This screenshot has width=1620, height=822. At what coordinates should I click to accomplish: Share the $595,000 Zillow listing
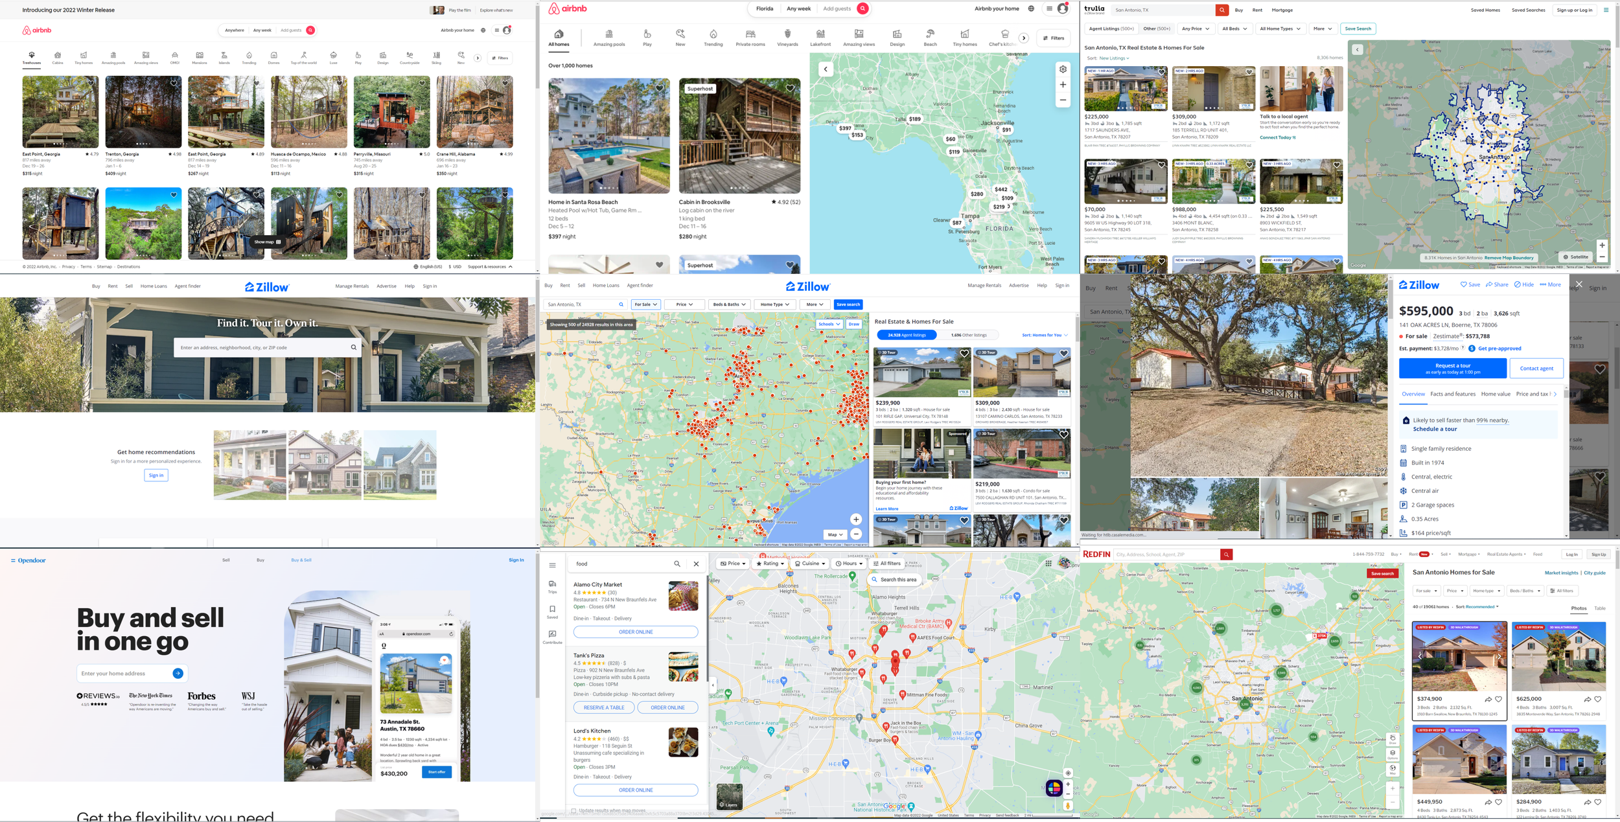(1497, 284)
